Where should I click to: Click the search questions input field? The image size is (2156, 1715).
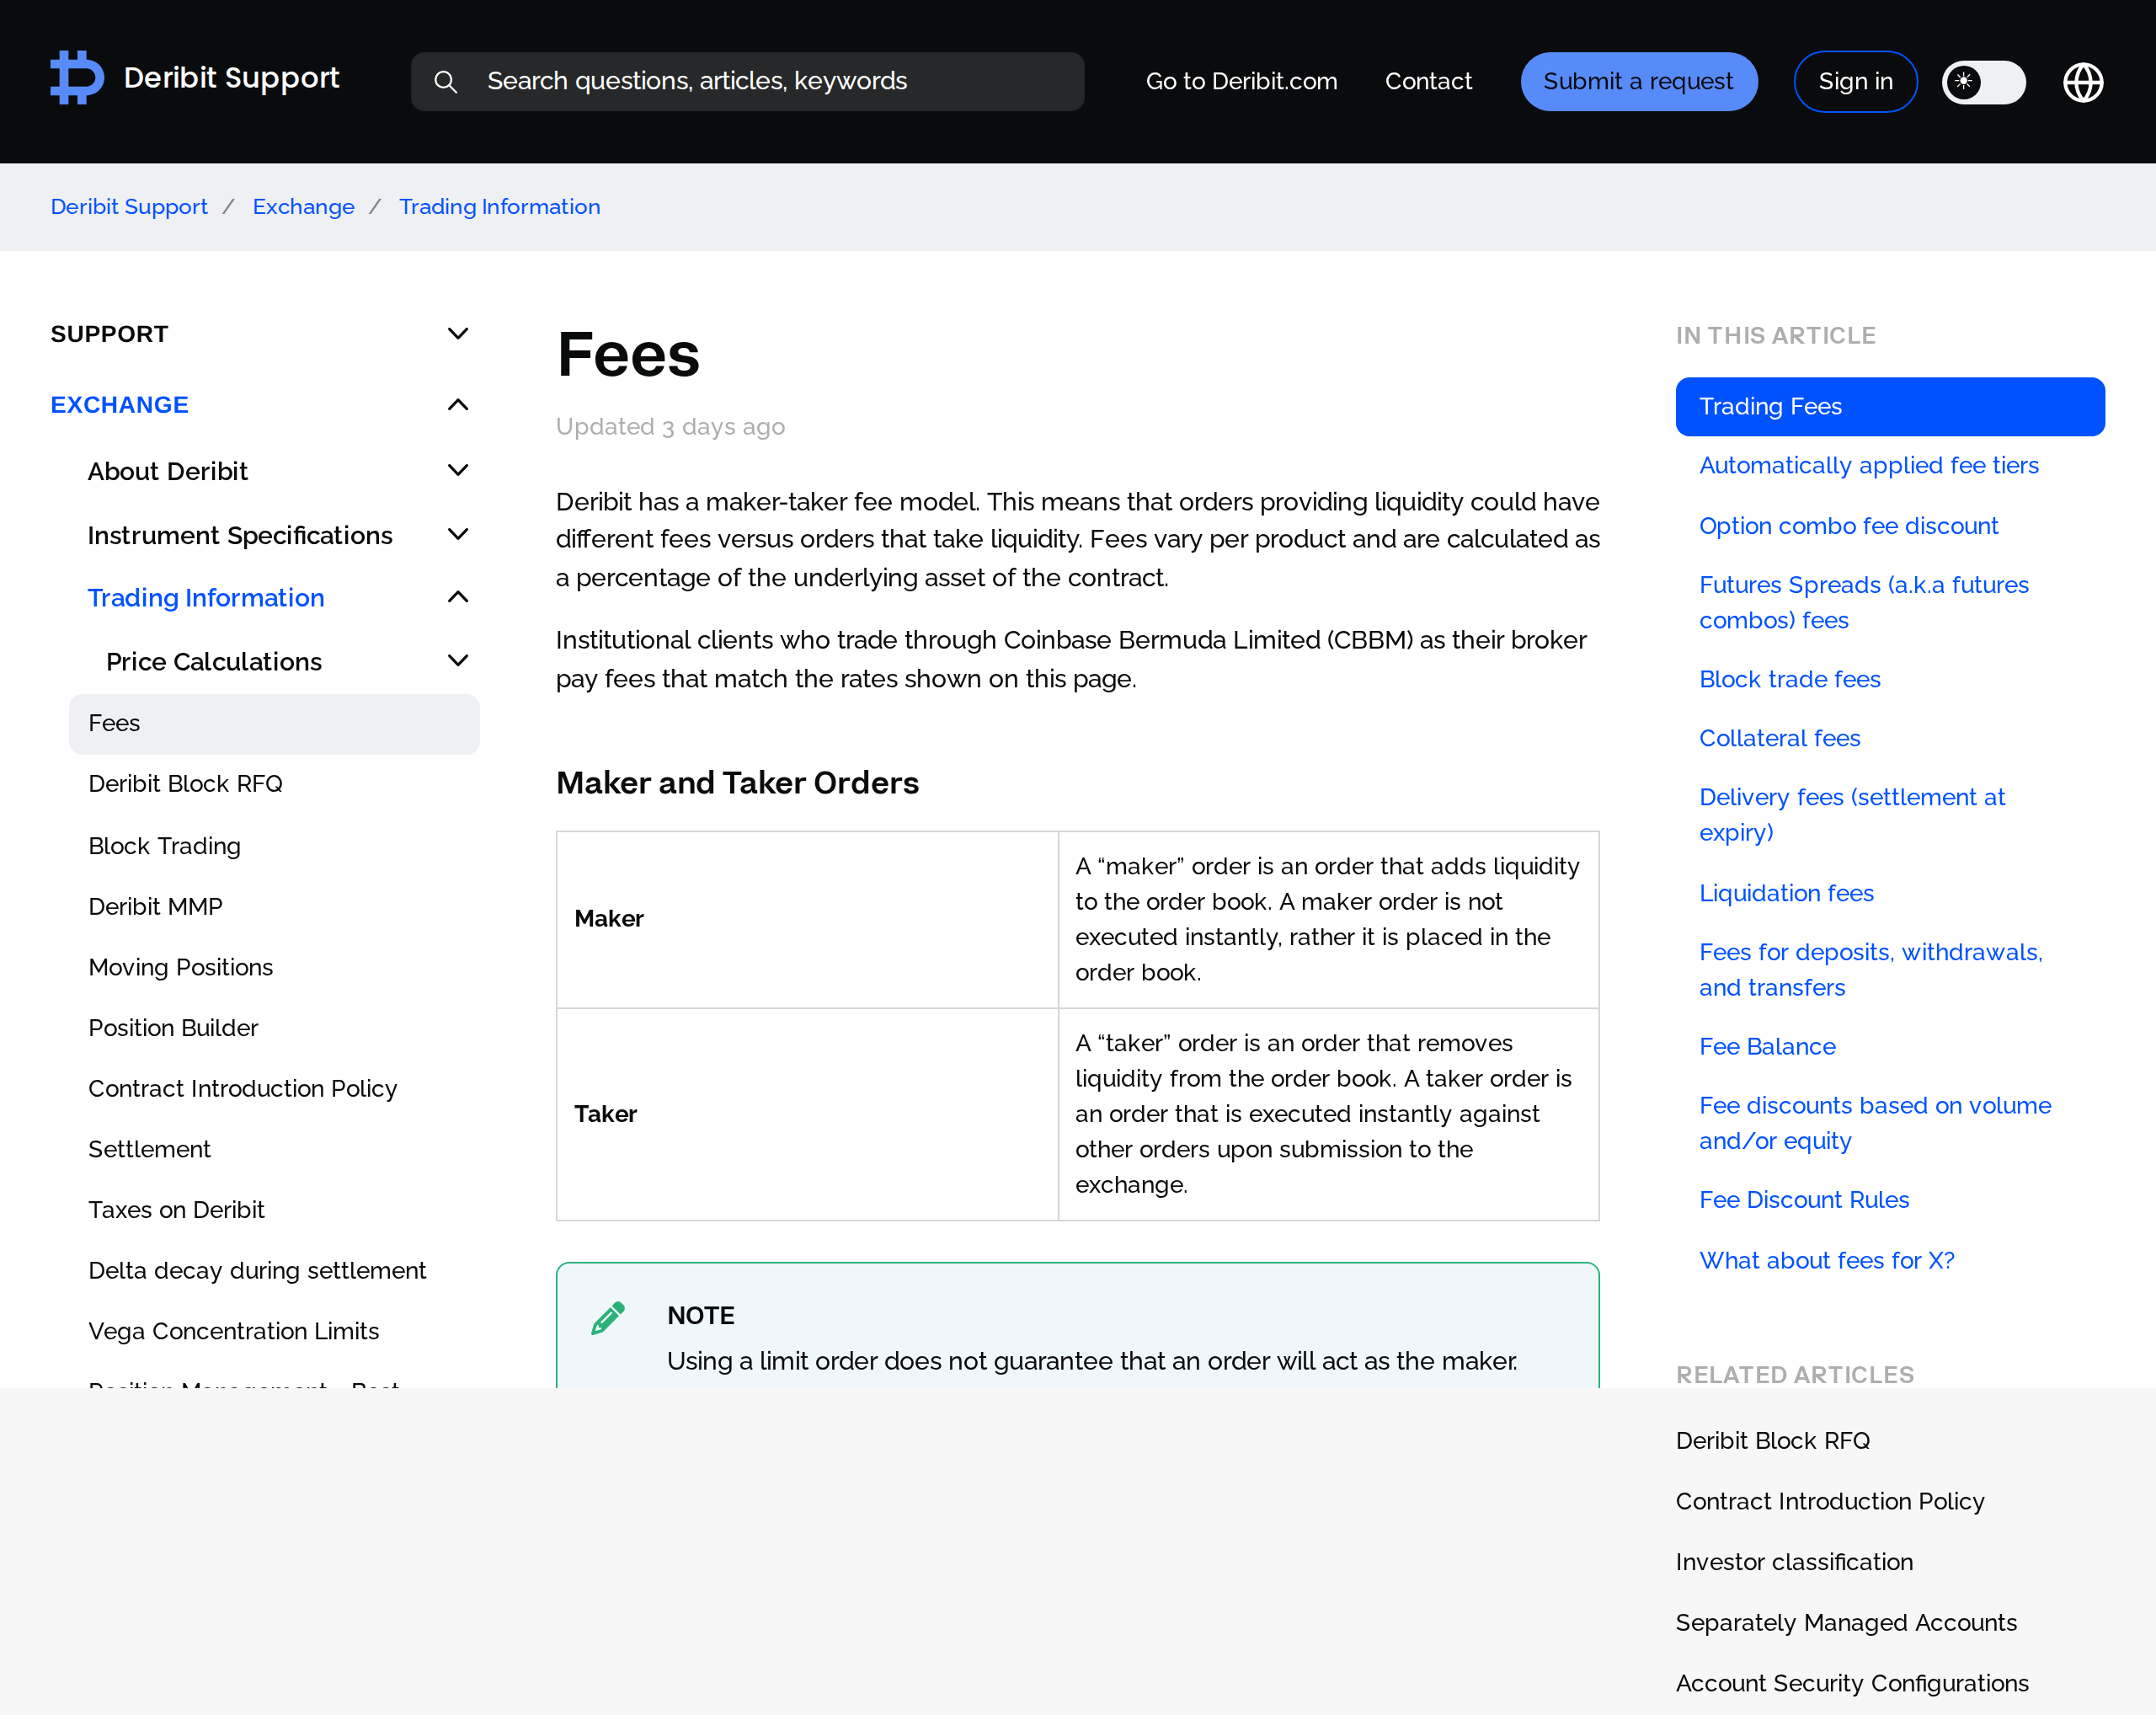point(747,82)
